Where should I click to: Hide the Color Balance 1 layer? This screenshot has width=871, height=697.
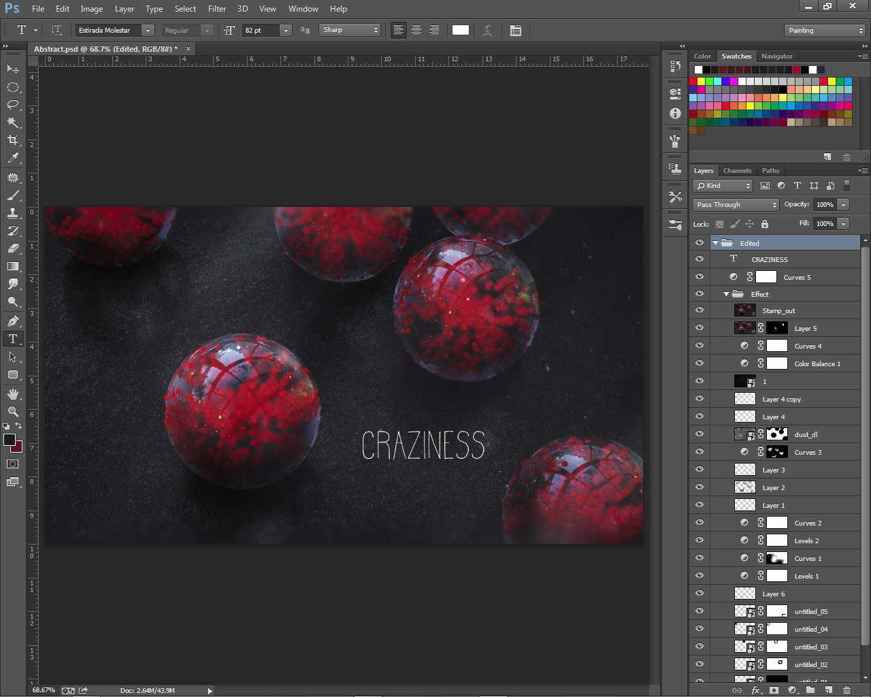click(x=700, y=363)
